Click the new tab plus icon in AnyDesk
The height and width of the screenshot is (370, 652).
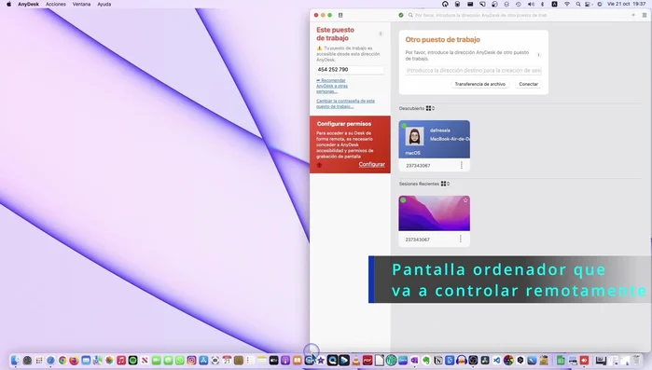point(633,15)
